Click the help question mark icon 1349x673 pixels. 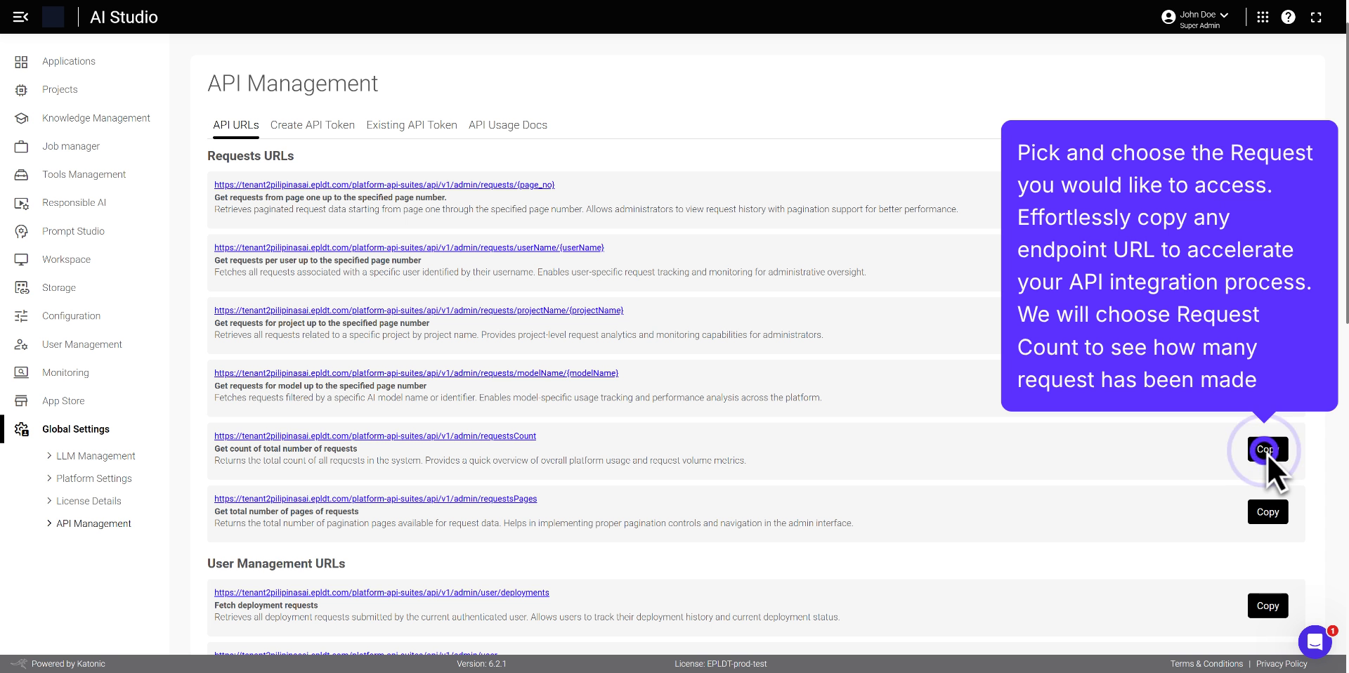tap(1289, 17)
